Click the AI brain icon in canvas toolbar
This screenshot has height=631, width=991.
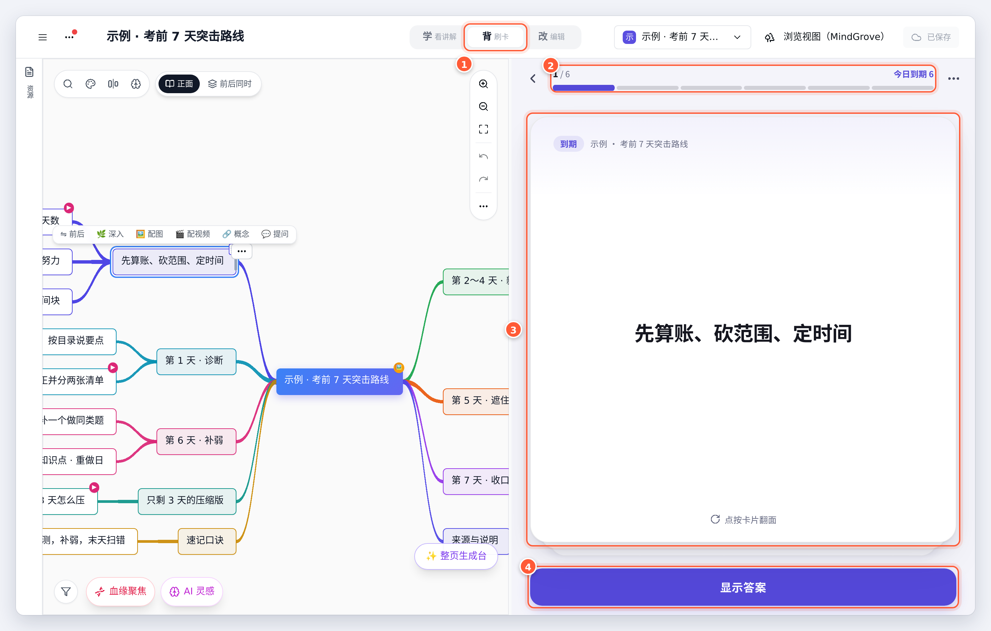pos(136,84)
